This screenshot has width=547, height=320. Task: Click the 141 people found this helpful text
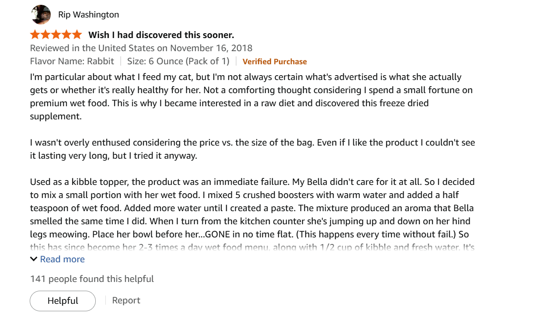(x=92, y=278)
